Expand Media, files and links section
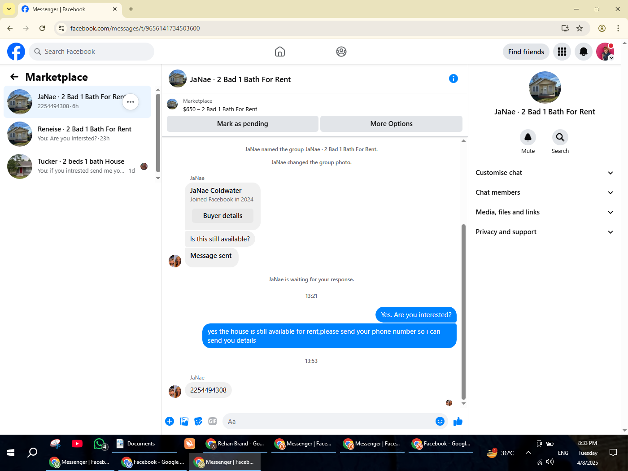 pos(545,212)
